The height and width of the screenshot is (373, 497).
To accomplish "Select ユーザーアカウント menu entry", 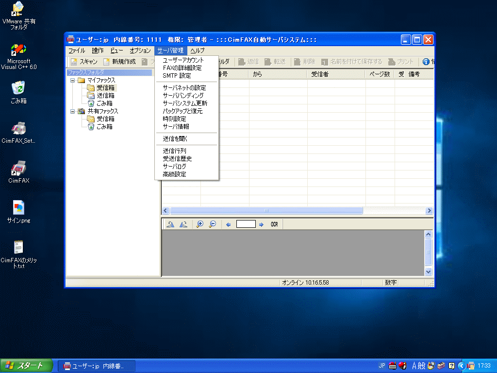I will click(x=187, y=60).
